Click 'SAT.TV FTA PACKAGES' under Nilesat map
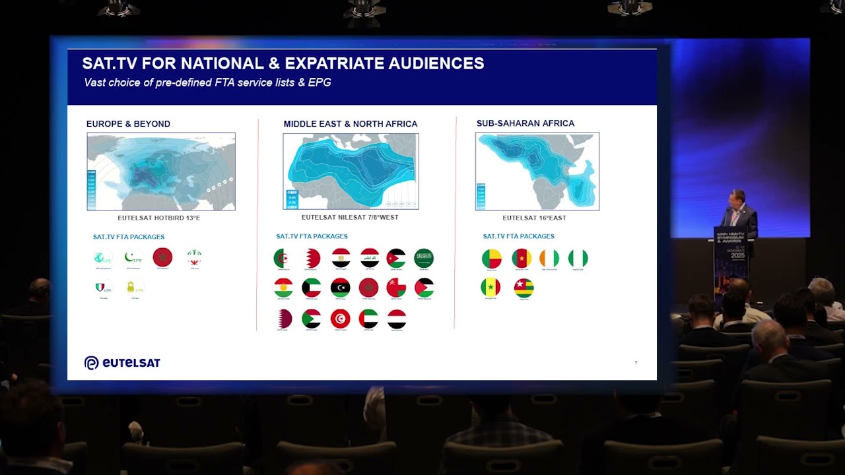Viewport: 845px width, 475px height. 312,236
